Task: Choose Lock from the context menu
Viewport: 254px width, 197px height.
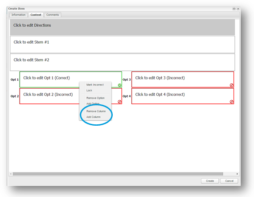Action: [89, 90]
